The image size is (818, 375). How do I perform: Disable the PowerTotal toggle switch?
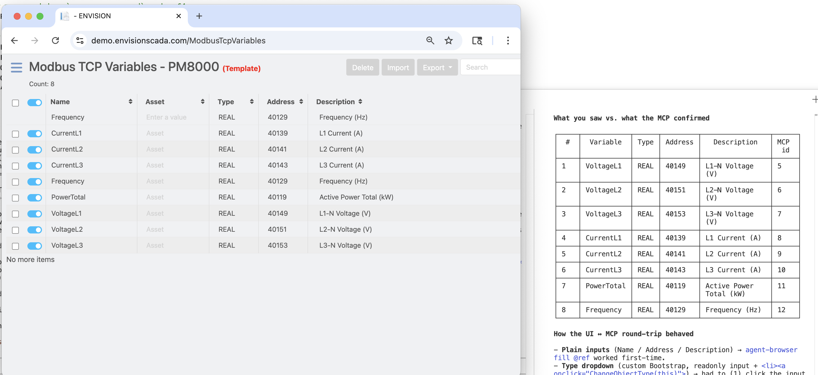[x=35, y=198]
